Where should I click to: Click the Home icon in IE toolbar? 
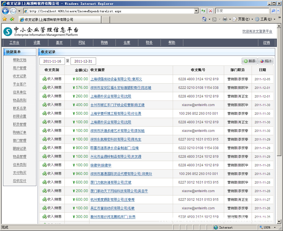click(x=204, y=19)
